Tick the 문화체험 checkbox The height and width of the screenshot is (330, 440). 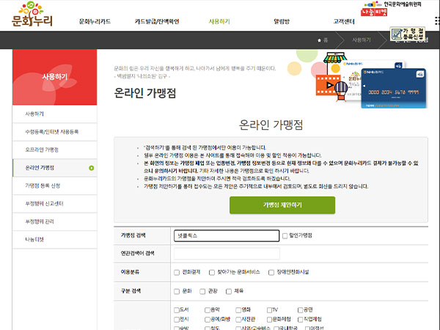pos(269,319)
